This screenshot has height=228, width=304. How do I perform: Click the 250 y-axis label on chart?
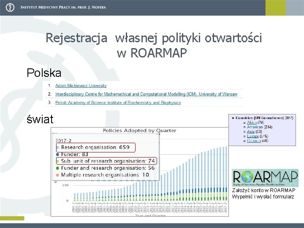65,185
